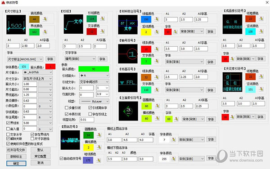The image size is (270, 169).
Task: Click picker icon beside 天花索引符号 字体 red swatch
Action: 232,117
